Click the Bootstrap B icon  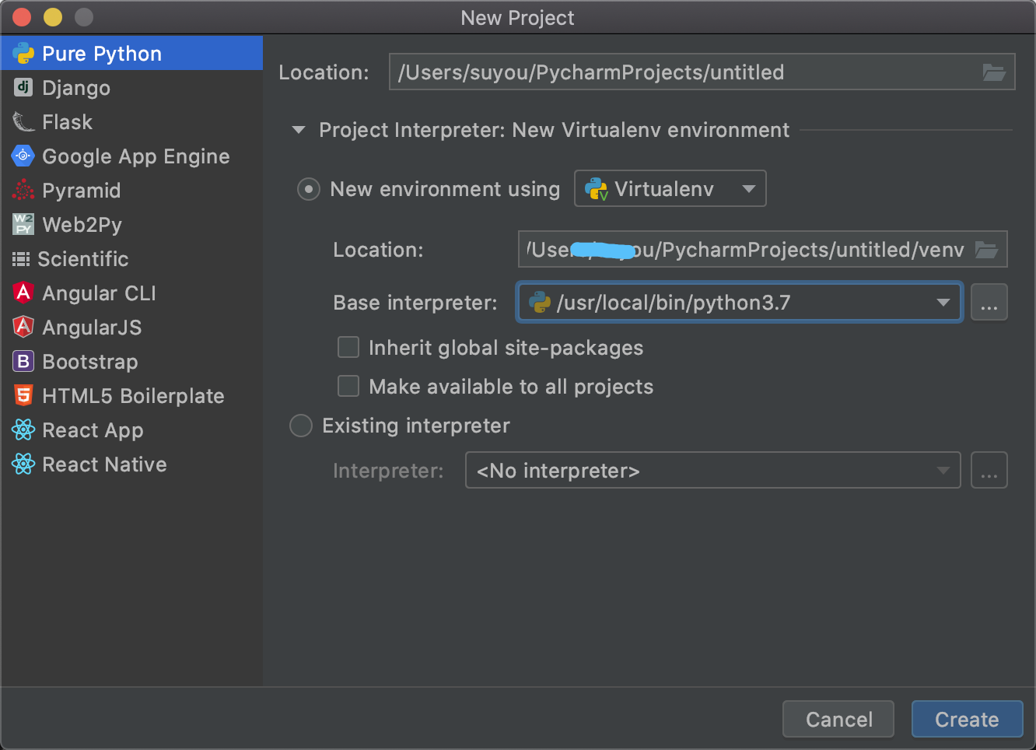coord(23,361)
